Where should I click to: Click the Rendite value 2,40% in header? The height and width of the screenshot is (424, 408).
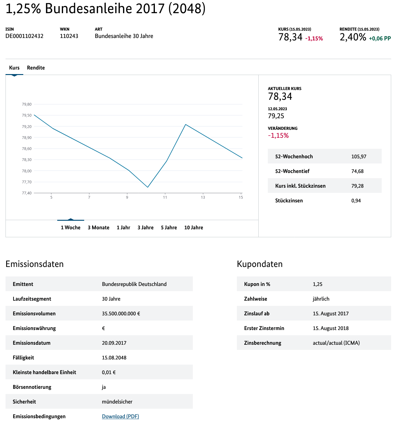coord(353,37)
